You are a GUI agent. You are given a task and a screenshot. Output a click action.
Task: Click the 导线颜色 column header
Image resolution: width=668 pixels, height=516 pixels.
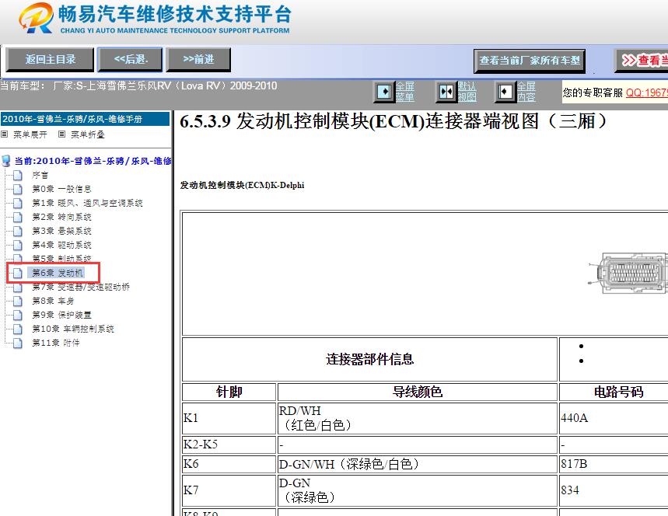pyautogui.click(x=418, y=392)
